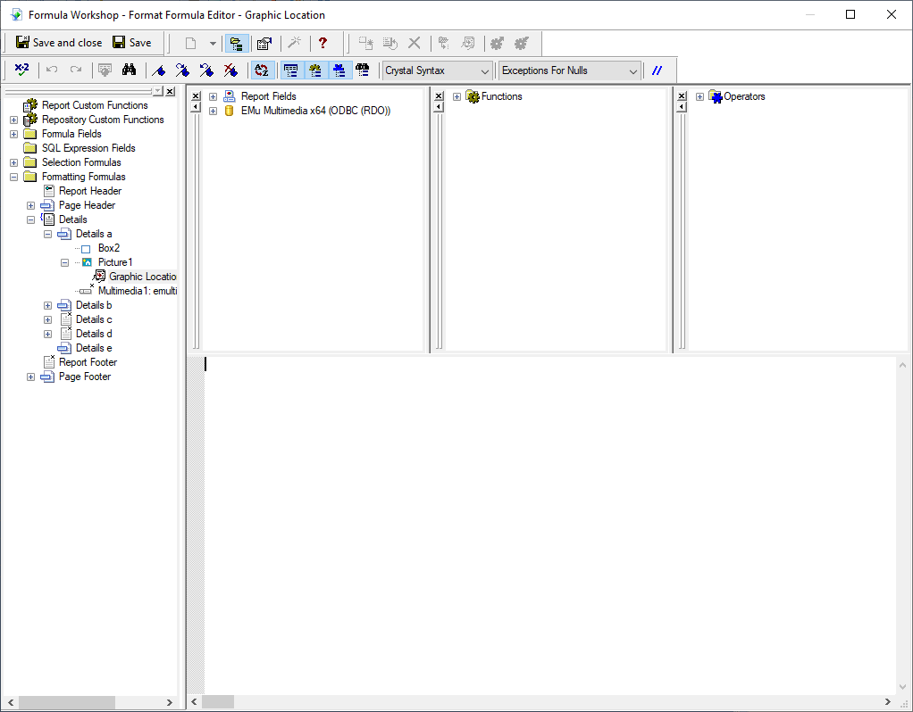Click the Save and close button
Image resolution: width=913 pixels, height=712 pixels.
coord(59,43)
